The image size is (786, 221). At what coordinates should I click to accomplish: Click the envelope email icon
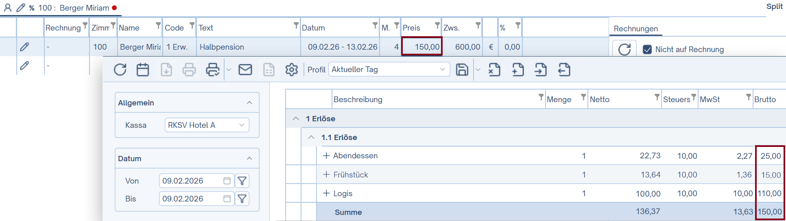(x=245, y=70)
